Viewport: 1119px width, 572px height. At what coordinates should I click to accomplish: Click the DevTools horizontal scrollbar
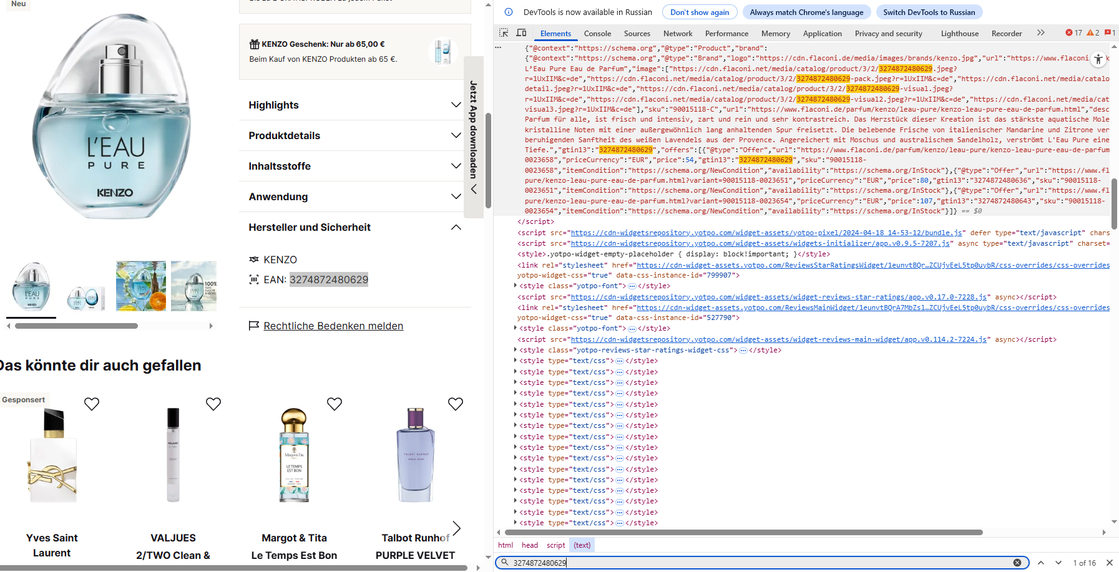[743, 532]
